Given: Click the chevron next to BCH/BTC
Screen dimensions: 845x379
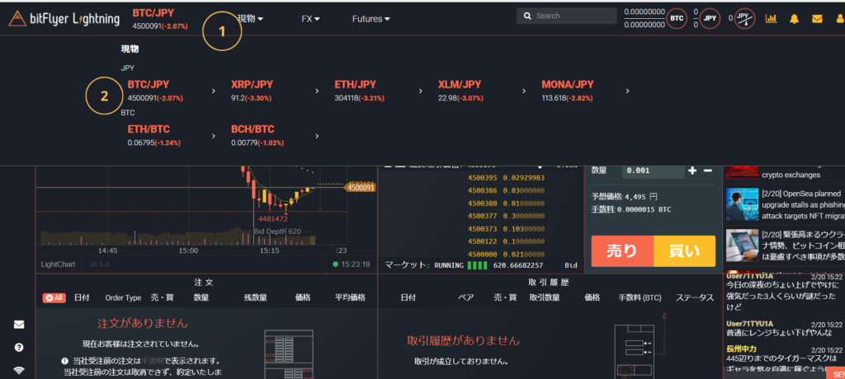Looking at the screenshot, I should [x=317, y=136].
